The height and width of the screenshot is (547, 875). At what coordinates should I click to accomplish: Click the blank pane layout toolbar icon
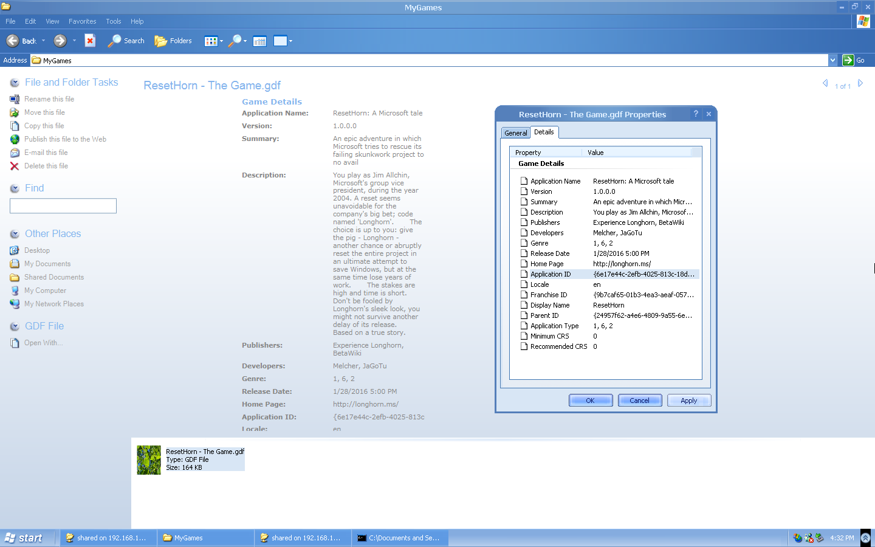[x=280, y=41]
